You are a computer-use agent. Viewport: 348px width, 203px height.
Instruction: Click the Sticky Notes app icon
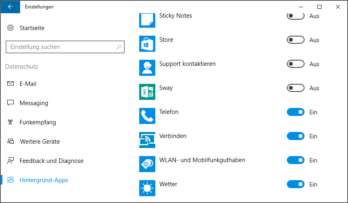147,20
